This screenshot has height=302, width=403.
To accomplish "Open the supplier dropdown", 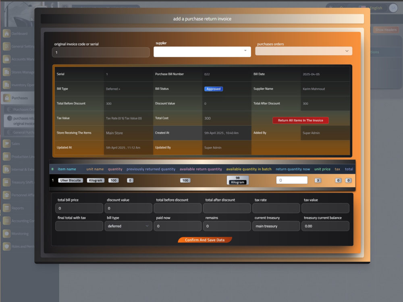I will pyautogui.click(x=202, y=52).
